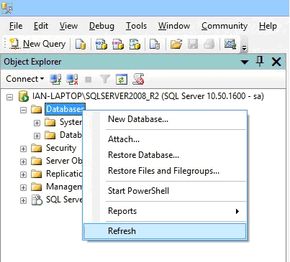Image resolution: width=290 pixels, height=262 pixels.
Task: Open the View menu
Action: pyautogui.click(x=68, y=26)
